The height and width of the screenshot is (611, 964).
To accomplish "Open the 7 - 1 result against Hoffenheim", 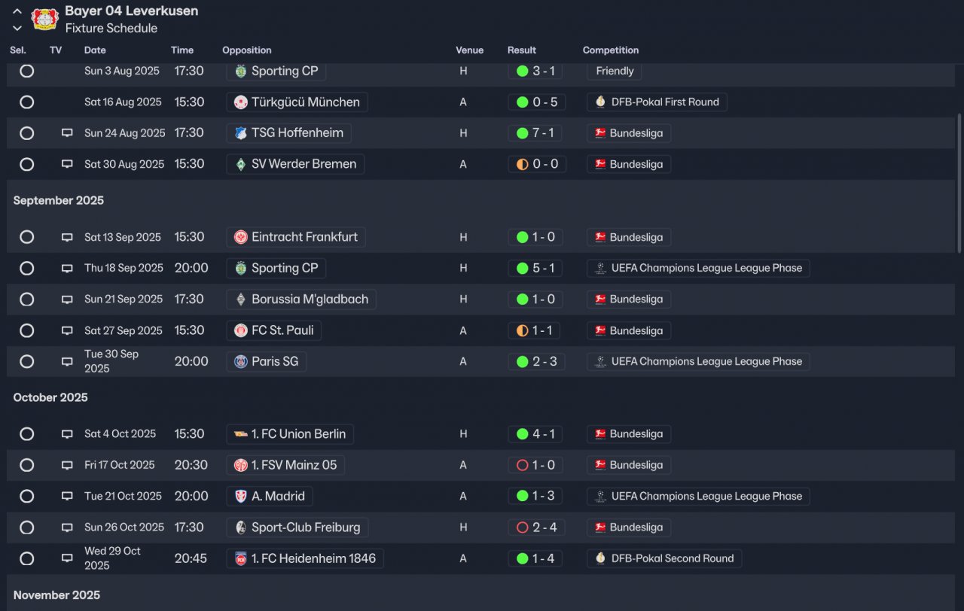I will click(x=542, y=133).
